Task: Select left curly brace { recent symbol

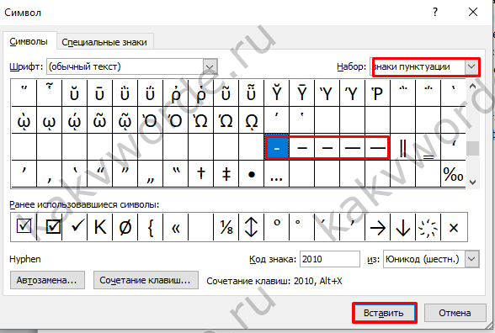Action: click(151, 227)
